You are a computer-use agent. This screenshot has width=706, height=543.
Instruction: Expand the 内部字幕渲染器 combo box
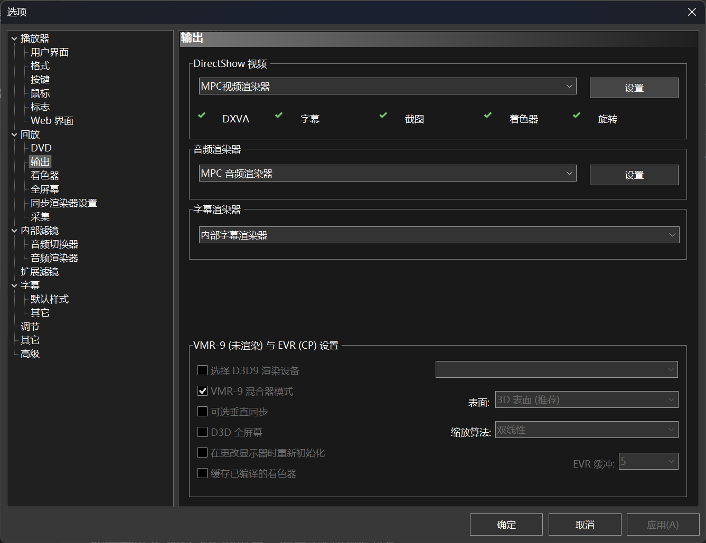[x=439, y=235]
